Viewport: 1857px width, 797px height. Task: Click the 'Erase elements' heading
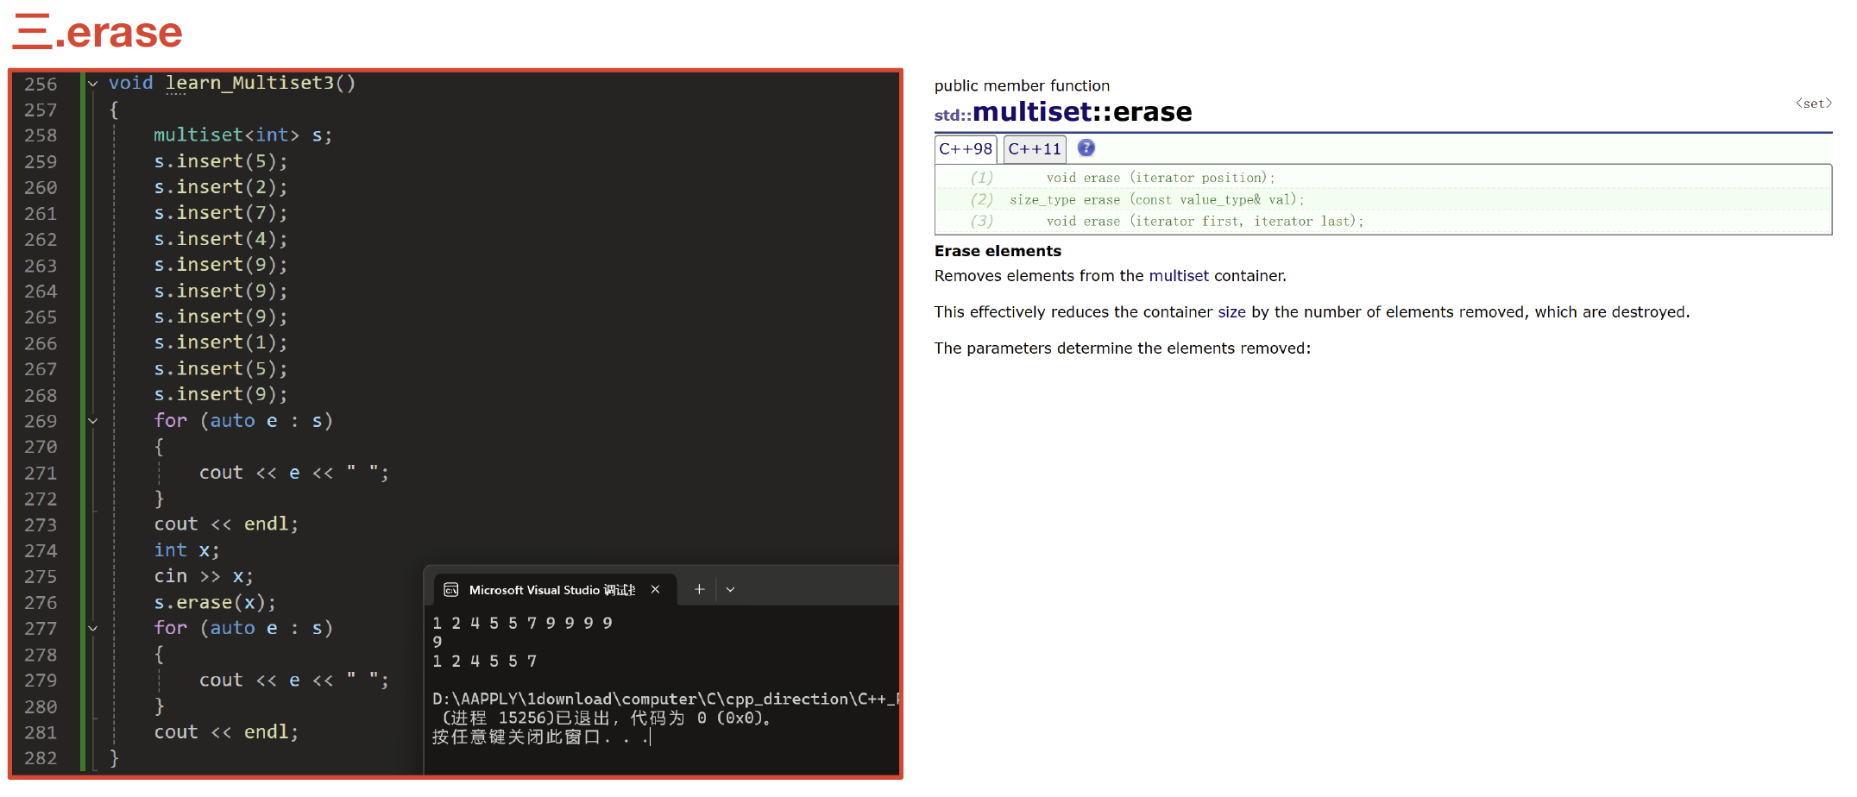(998, 251)
